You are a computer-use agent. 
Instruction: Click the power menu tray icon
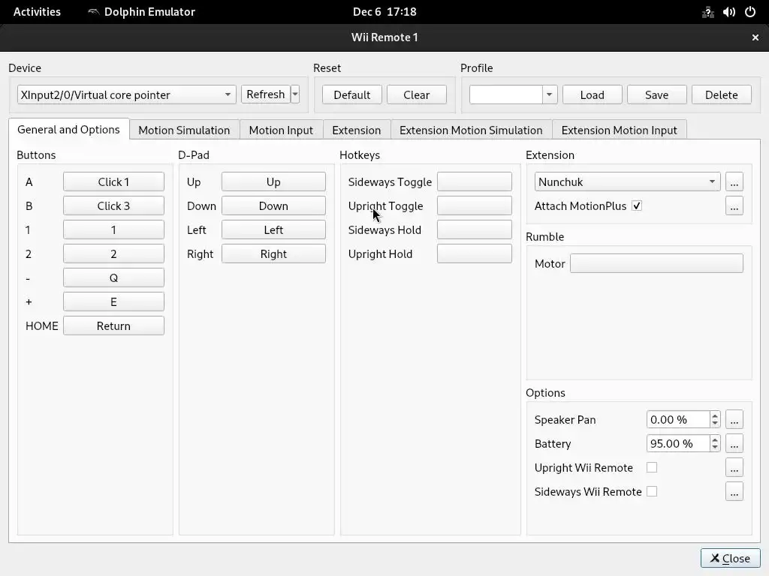[x=750, y=12]
